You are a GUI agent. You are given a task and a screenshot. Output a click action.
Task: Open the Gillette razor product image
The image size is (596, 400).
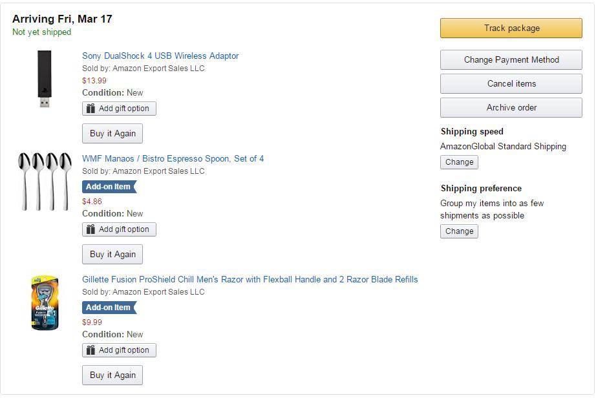45,303
